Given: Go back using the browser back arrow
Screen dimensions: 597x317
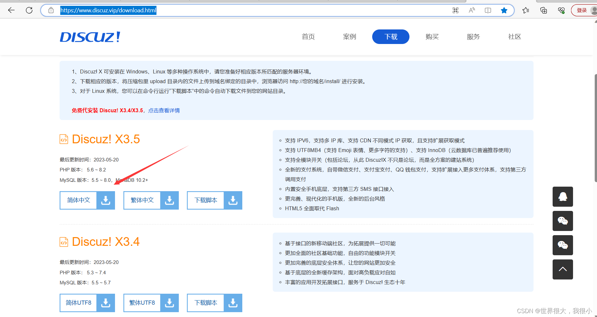Looking at the screenshot, I should (x=11, y=10).
